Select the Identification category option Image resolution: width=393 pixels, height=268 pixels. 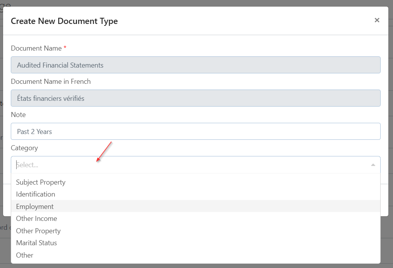click(x=36, y=194)
